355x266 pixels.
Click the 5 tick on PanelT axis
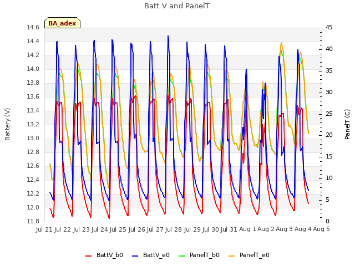327,200
